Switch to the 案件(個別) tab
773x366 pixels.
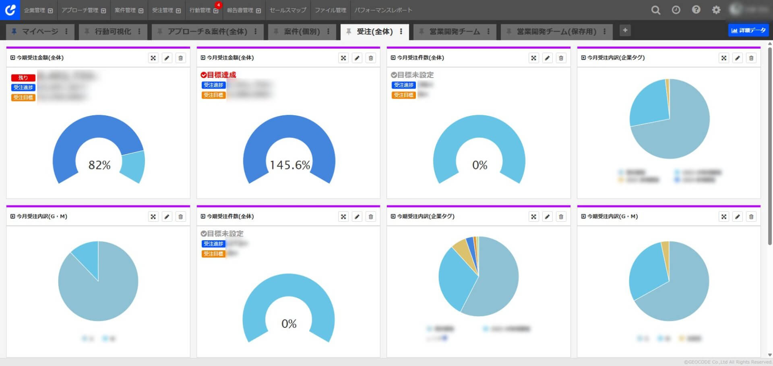tap(302, 31)
